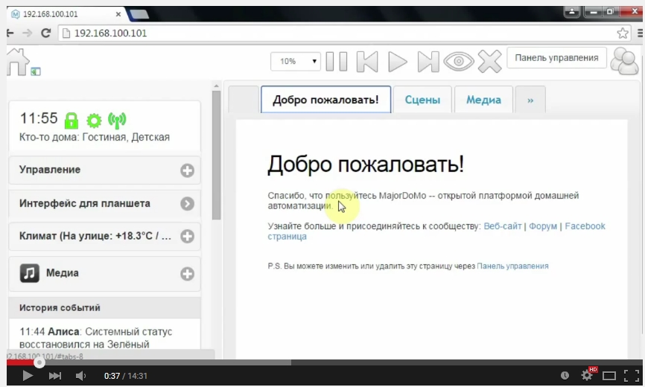Click the browser forward arrow

click(27, 33)
